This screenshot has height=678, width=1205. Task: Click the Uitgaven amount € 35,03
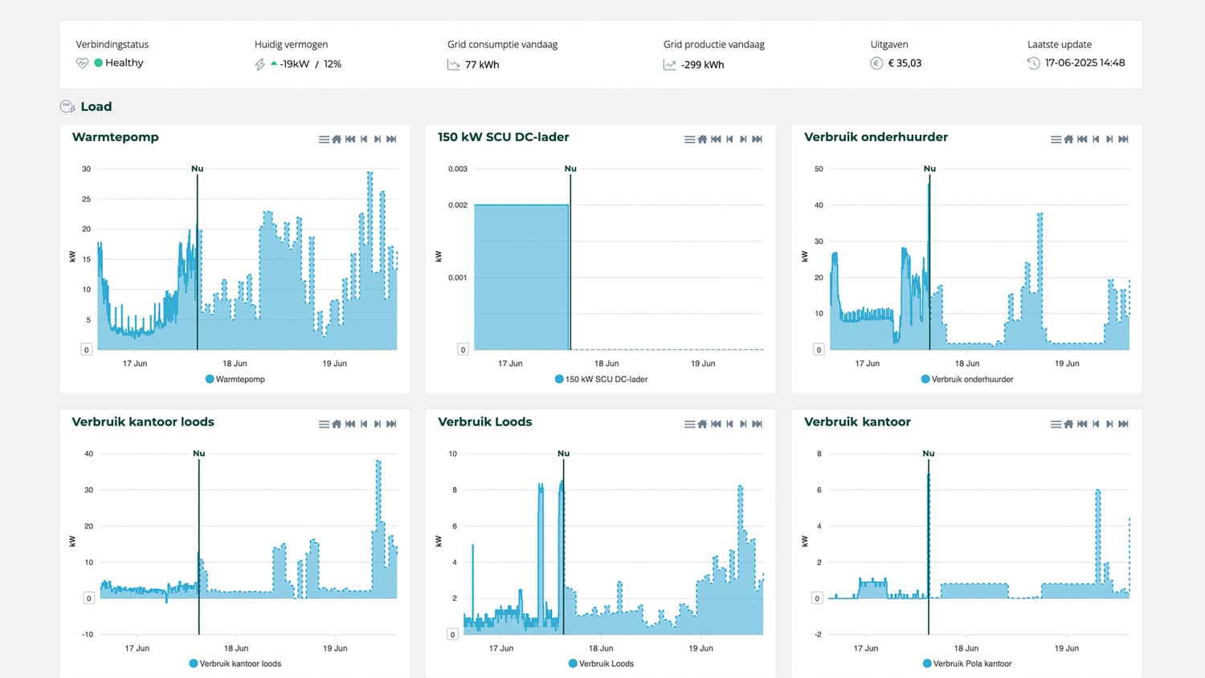(x=904, y=63)
